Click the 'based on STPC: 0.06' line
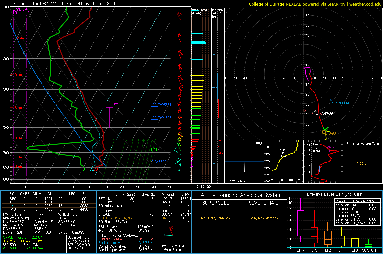 pyautogui.click(x=356, y=219)
